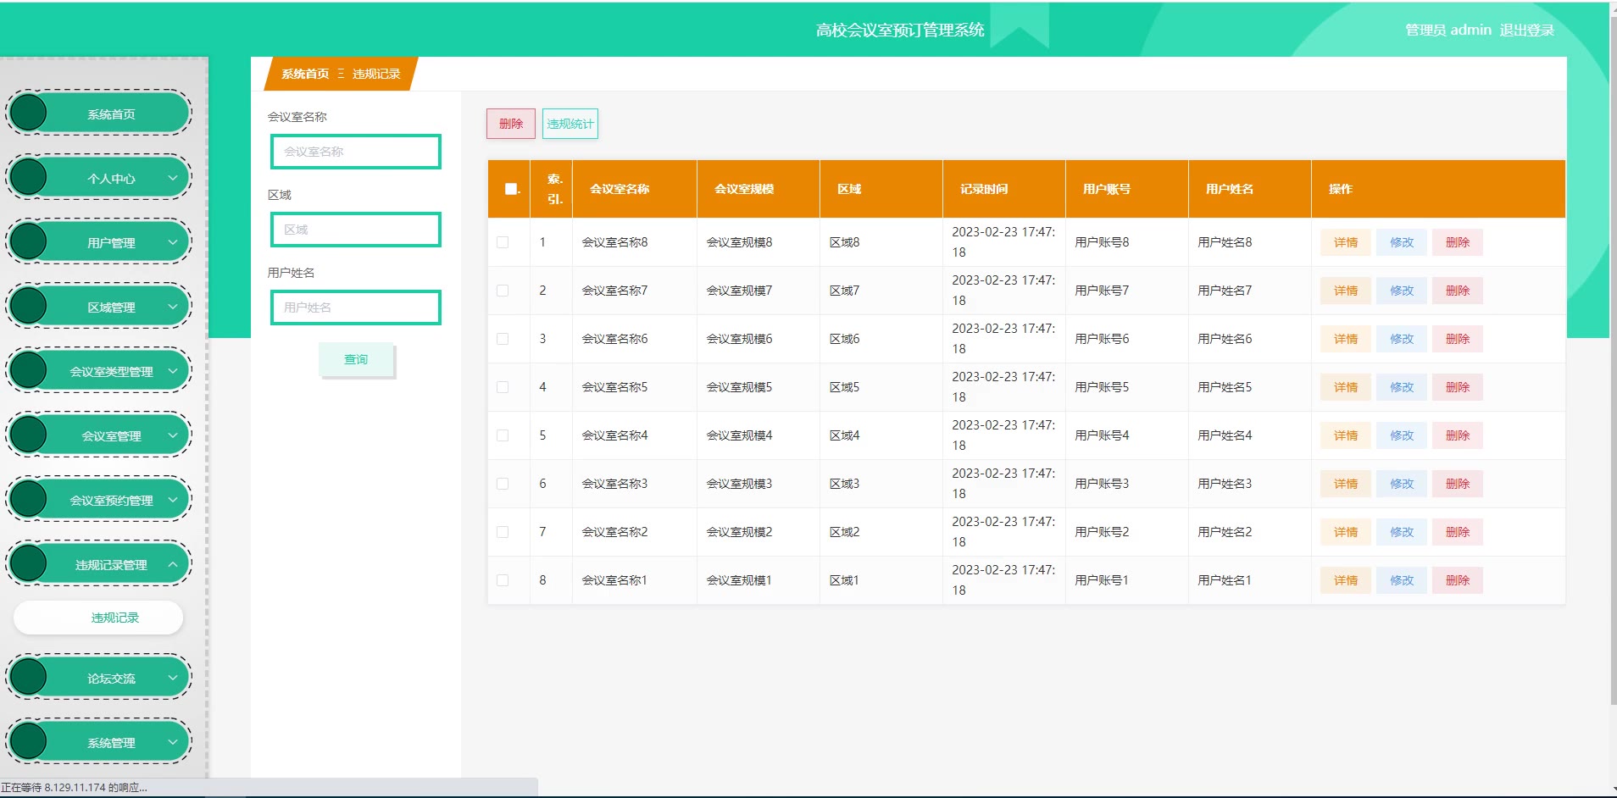
Task: Expand the 系统管理 chevron arrow
Action: click(x=173, y=742)
